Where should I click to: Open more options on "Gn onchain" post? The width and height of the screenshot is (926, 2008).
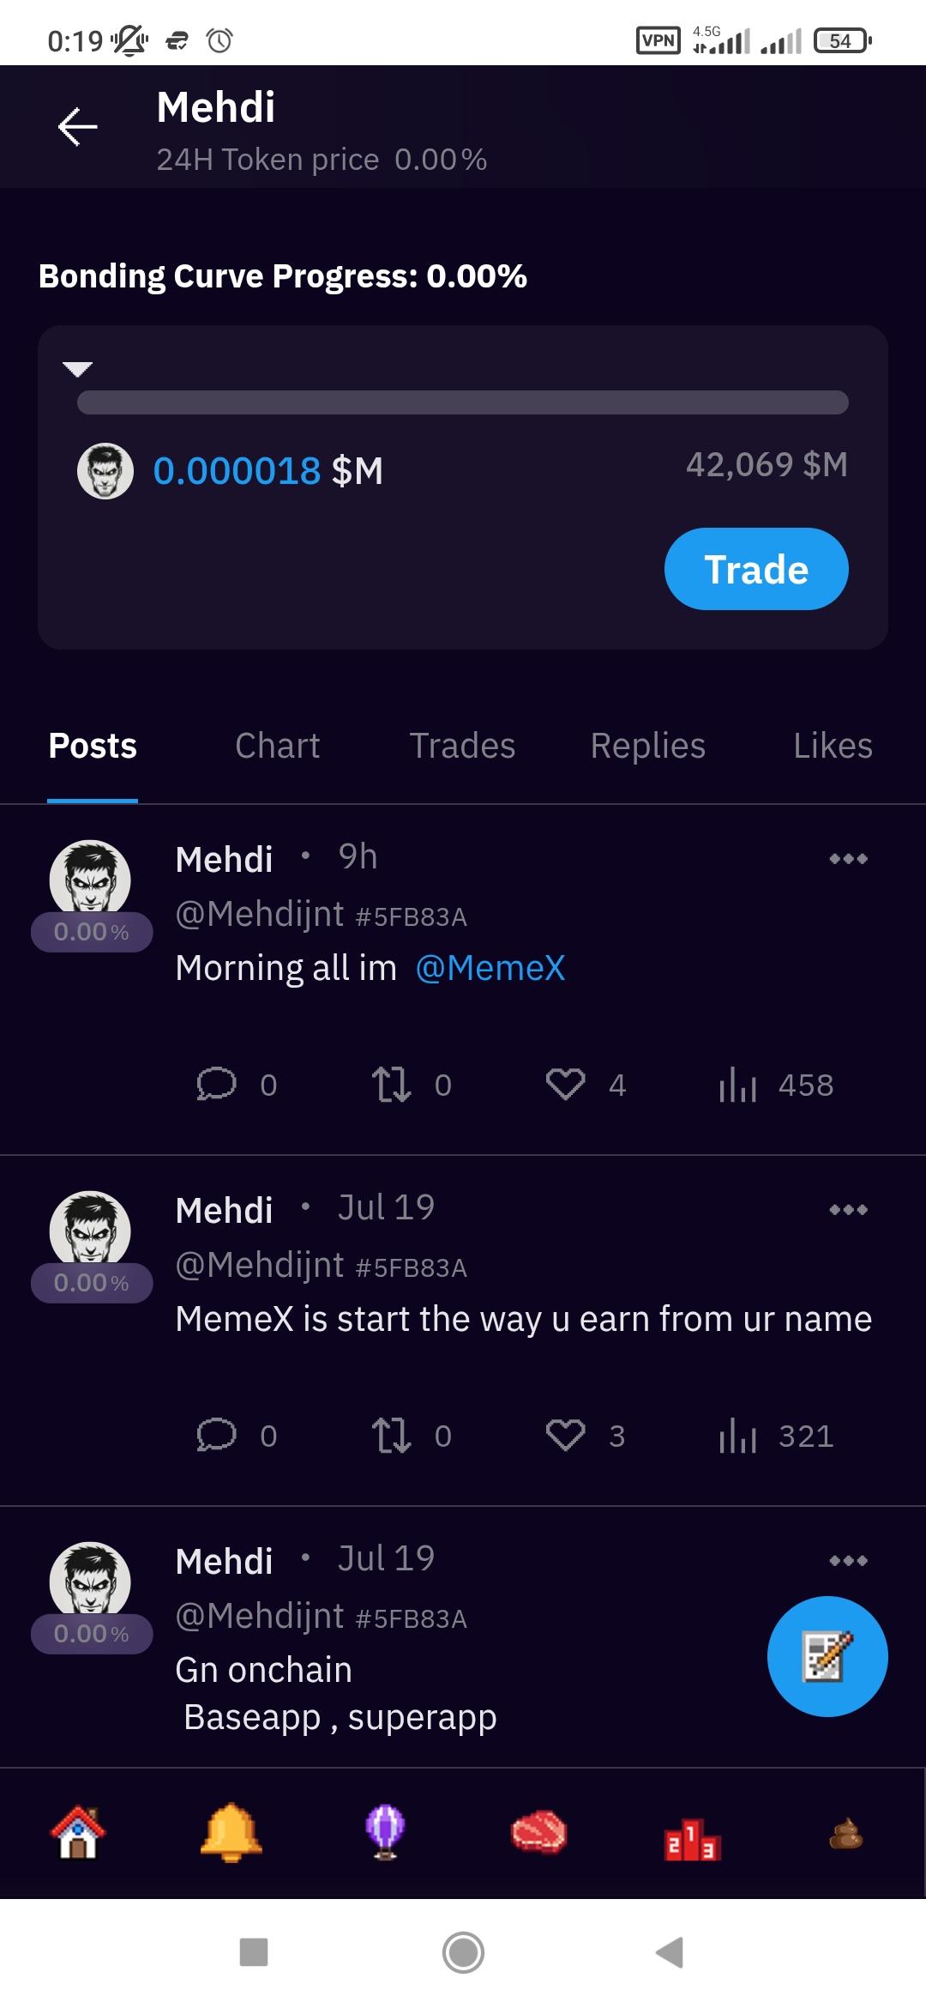(x=848, y=1561)
